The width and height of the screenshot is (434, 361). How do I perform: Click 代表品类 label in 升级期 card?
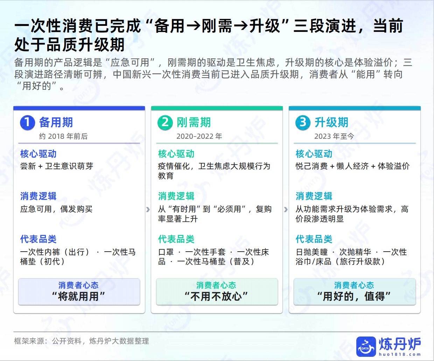[314, 239]
